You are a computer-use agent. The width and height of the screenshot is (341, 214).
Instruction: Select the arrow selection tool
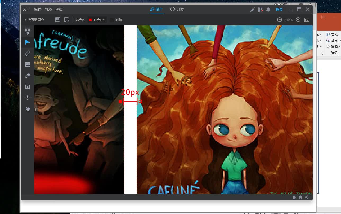(28, 42)
